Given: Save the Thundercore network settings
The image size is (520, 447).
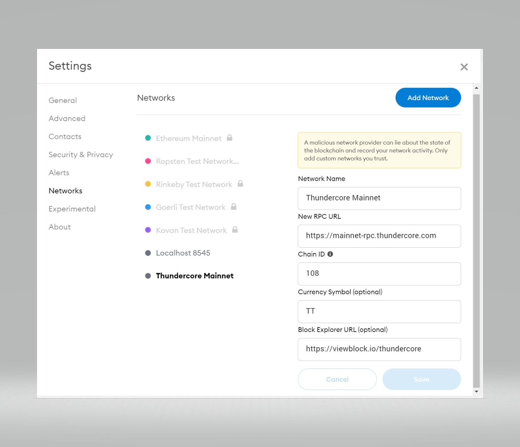Looking at the screenshot, I should pos(421,379).
